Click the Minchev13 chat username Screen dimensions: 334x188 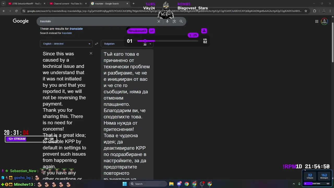pyautogui.click(x=23, y=185)
